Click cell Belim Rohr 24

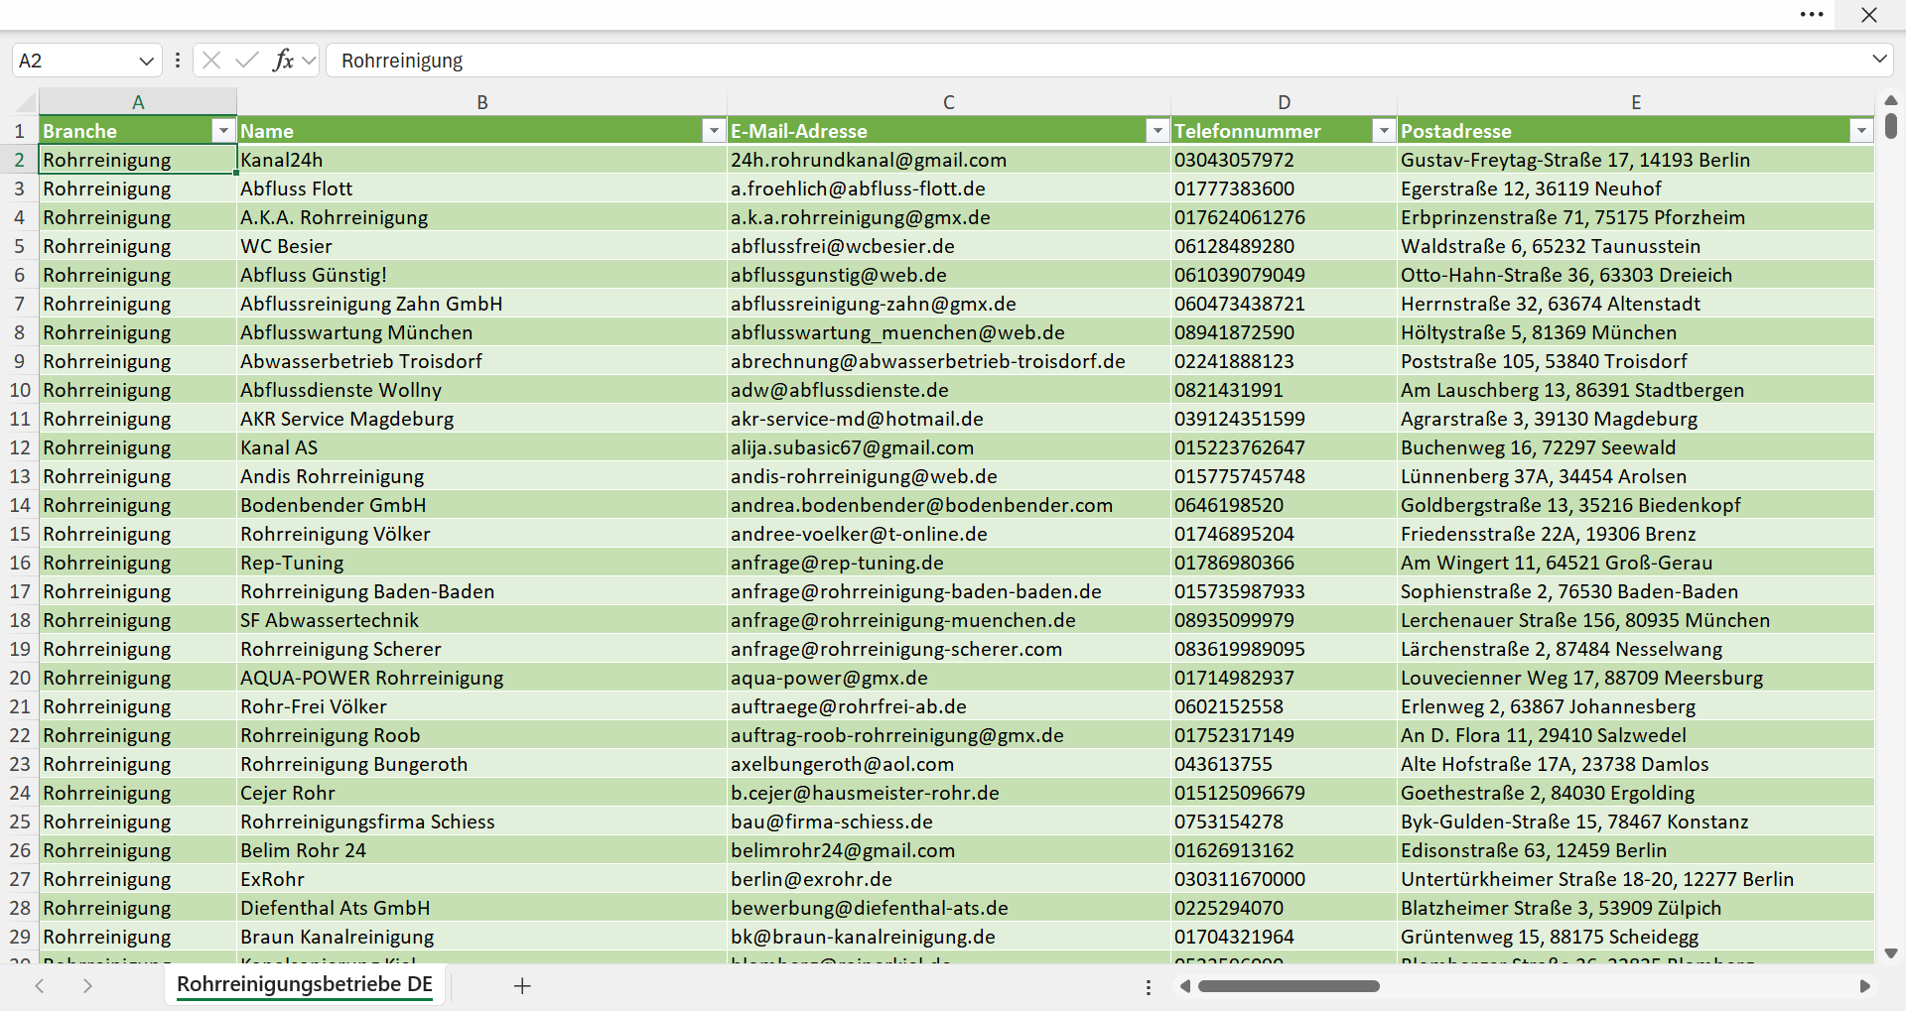[481, 850]
